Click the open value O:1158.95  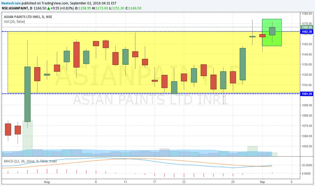[83, 8]
